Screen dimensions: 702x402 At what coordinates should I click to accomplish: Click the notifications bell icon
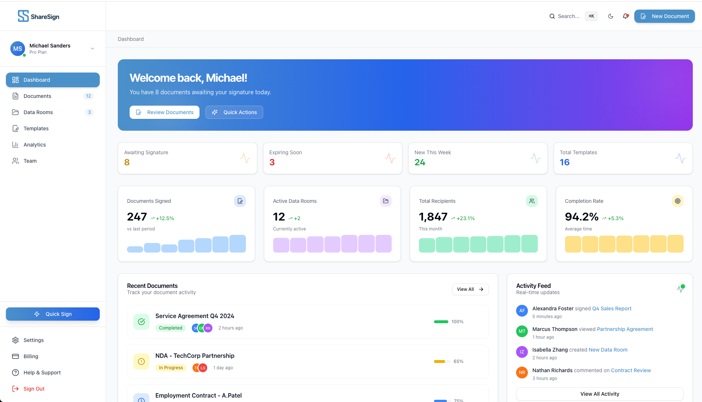[625, 16]
